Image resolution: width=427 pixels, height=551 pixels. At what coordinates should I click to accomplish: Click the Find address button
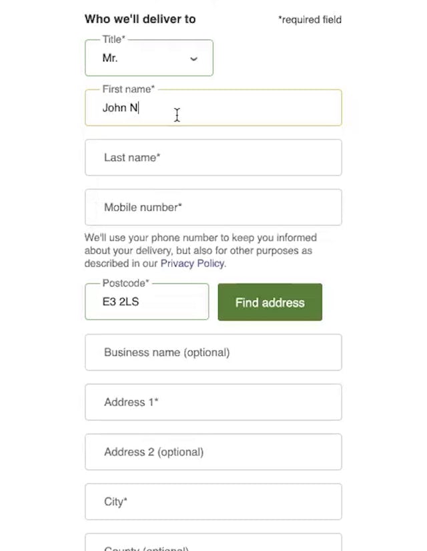[270, 302]
